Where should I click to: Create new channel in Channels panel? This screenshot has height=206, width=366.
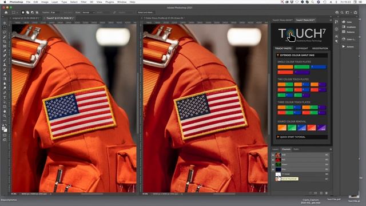point(321,193)
